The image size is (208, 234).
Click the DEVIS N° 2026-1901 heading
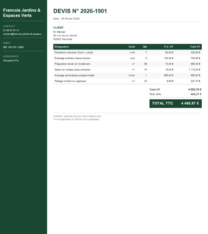pos(80,11)
